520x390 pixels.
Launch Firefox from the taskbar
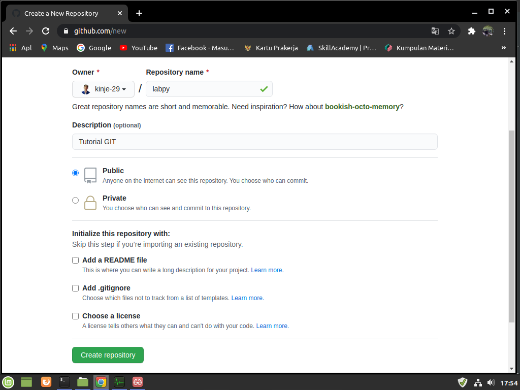point(46,382)
